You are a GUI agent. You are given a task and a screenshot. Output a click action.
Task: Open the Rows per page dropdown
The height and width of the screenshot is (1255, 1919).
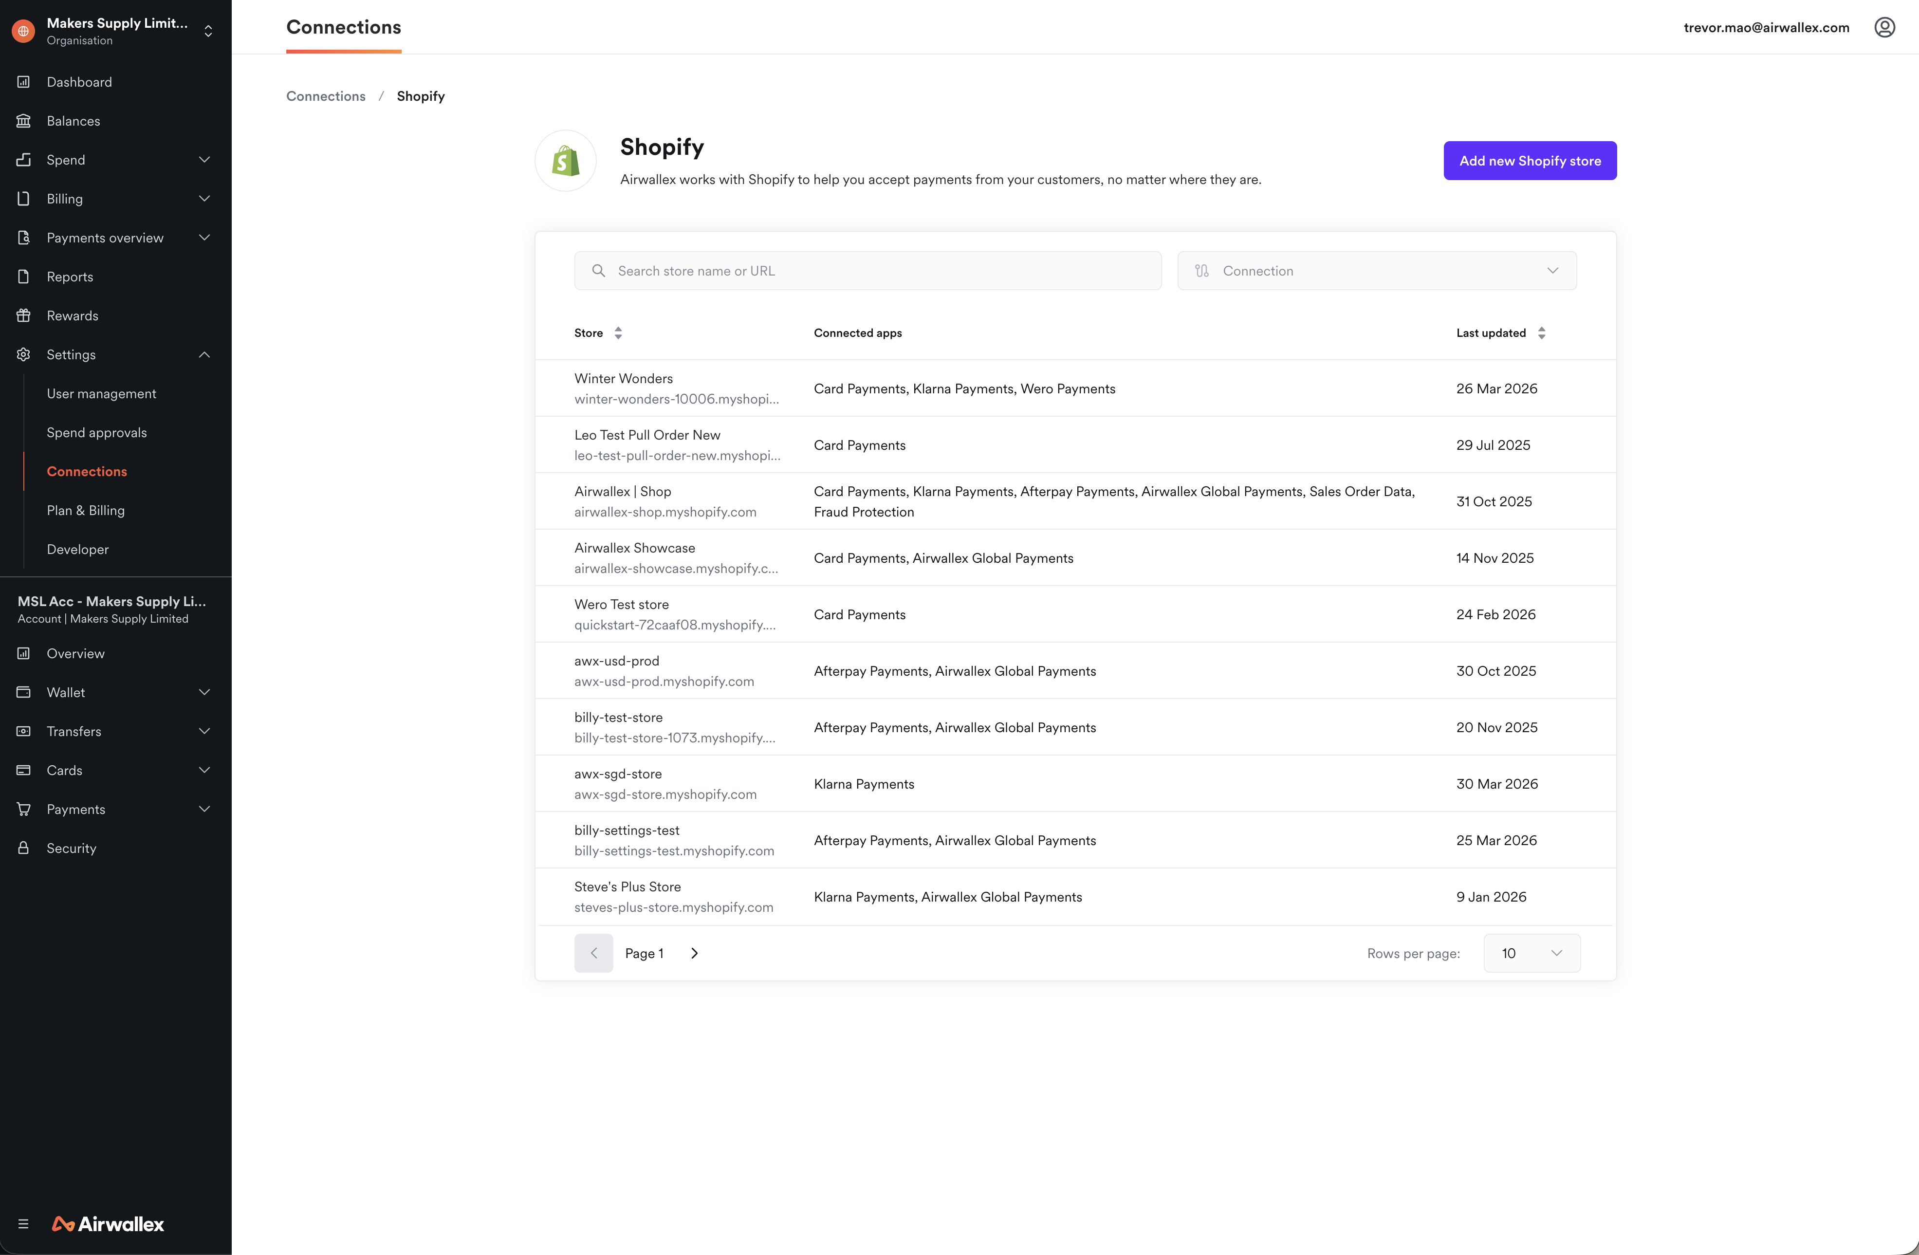(1531, 953)
